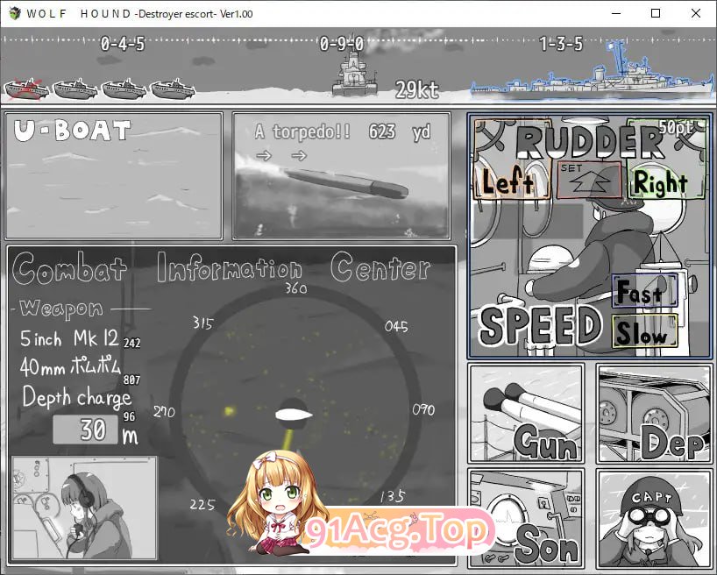Click the U-BOAT view panel

pos(114,176)
